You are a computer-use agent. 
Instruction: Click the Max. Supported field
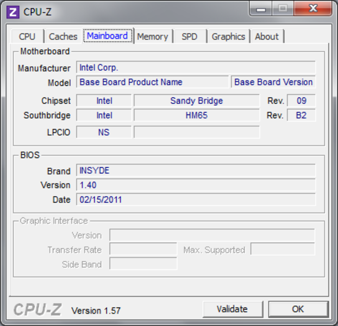(283, 249)
